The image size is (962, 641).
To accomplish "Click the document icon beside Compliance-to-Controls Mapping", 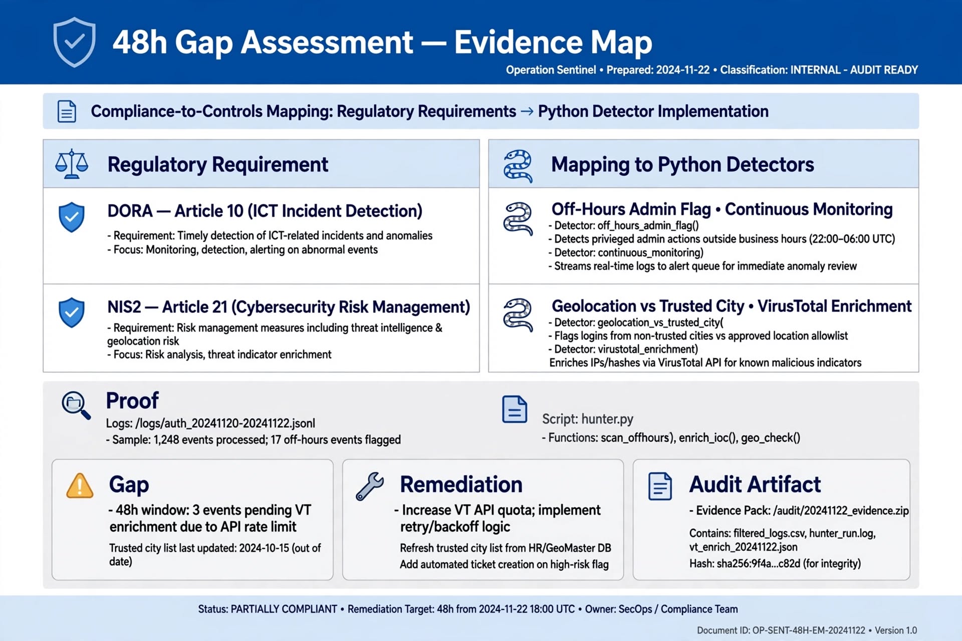I will [67, 111].
